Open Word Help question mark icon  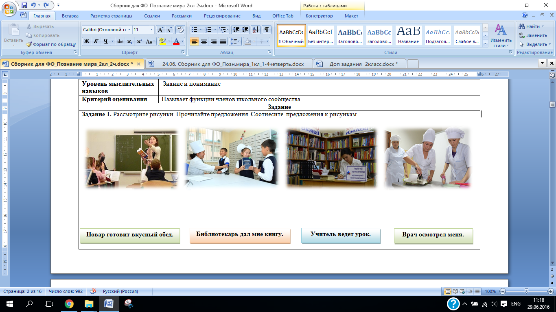click(525, 15)
